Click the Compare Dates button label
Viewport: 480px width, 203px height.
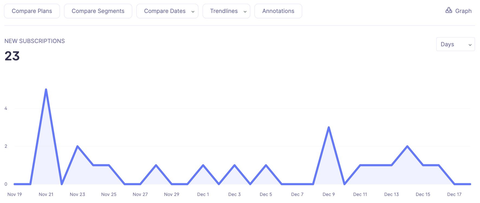[165, 11]
